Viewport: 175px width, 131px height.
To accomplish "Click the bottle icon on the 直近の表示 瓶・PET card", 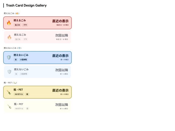I will pos(9,92).
